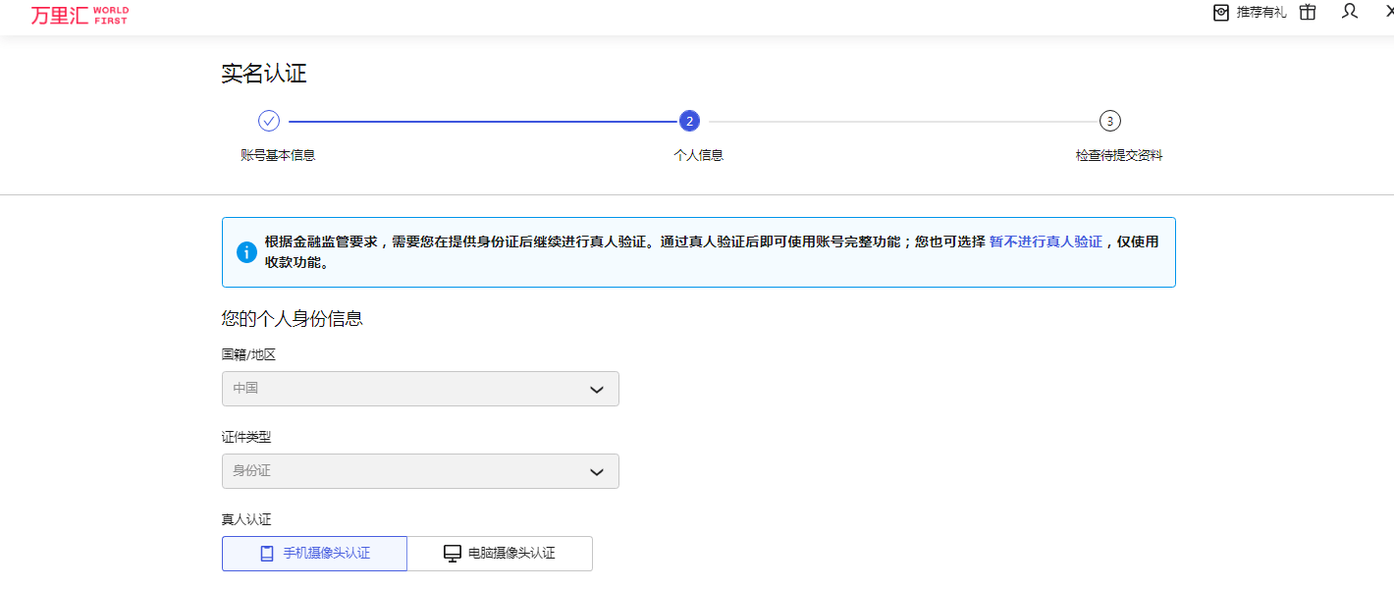Switch to 电脑摄像头认证 verification method
The image size is (1394, 589).
click(x=500, y=553)
